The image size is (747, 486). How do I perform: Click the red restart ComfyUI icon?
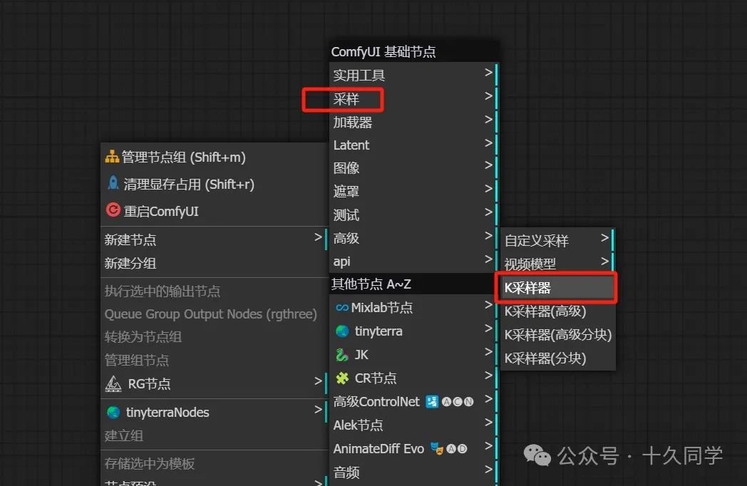click(113, 210)
